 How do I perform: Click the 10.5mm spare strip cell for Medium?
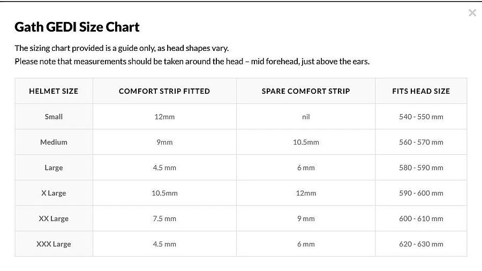(306, 142)
